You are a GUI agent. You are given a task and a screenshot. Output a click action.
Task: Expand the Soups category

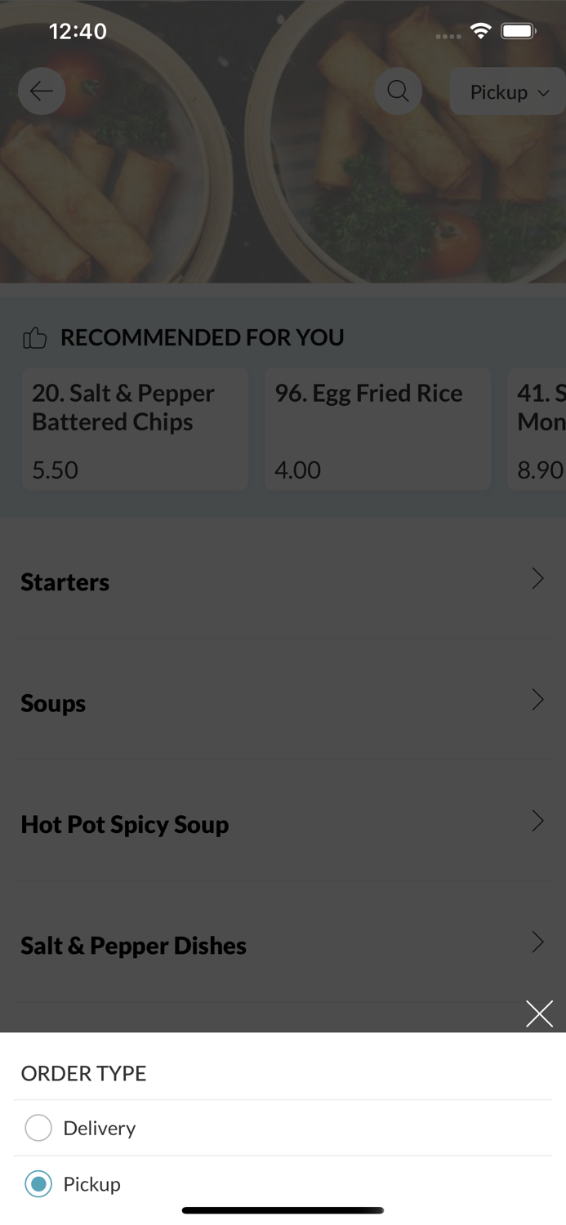pyautogui.click(x=283, y=703)
